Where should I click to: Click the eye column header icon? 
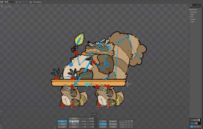click(x=129, y=121)
